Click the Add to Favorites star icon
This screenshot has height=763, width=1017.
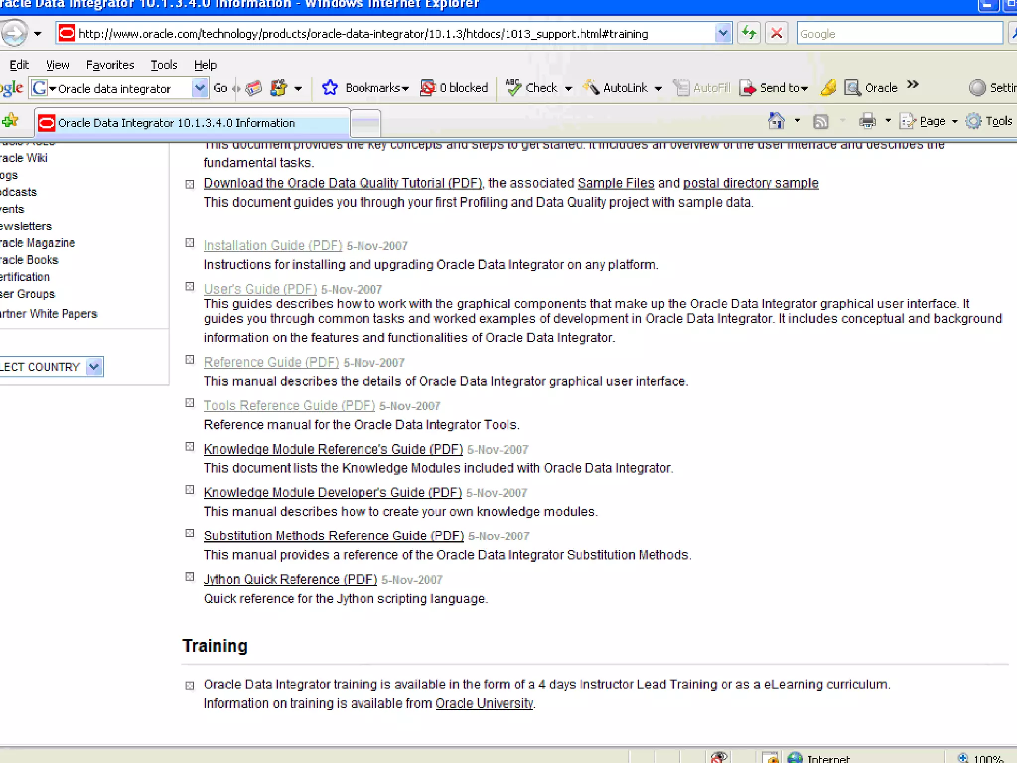(x=10, y=121)
